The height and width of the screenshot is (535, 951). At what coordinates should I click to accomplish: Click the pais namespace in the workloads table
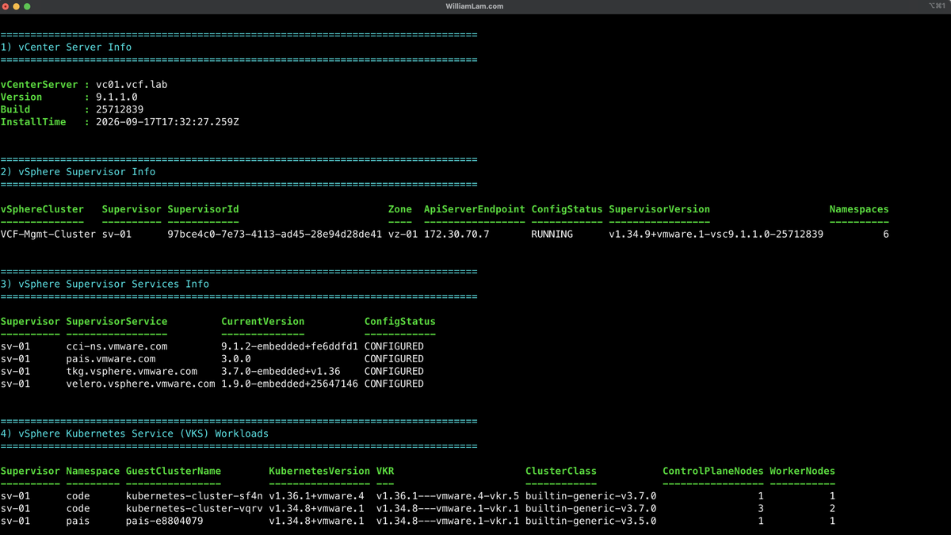(78, 521)
